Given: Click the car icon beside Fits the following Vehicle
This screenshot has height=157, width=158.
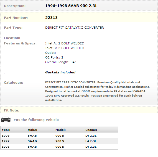Looking at the screenshot, I should [6, 119].
